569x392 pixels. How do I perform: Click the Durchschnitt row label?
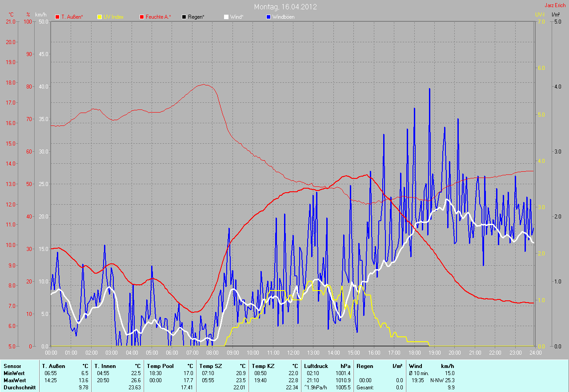point(19,388)
